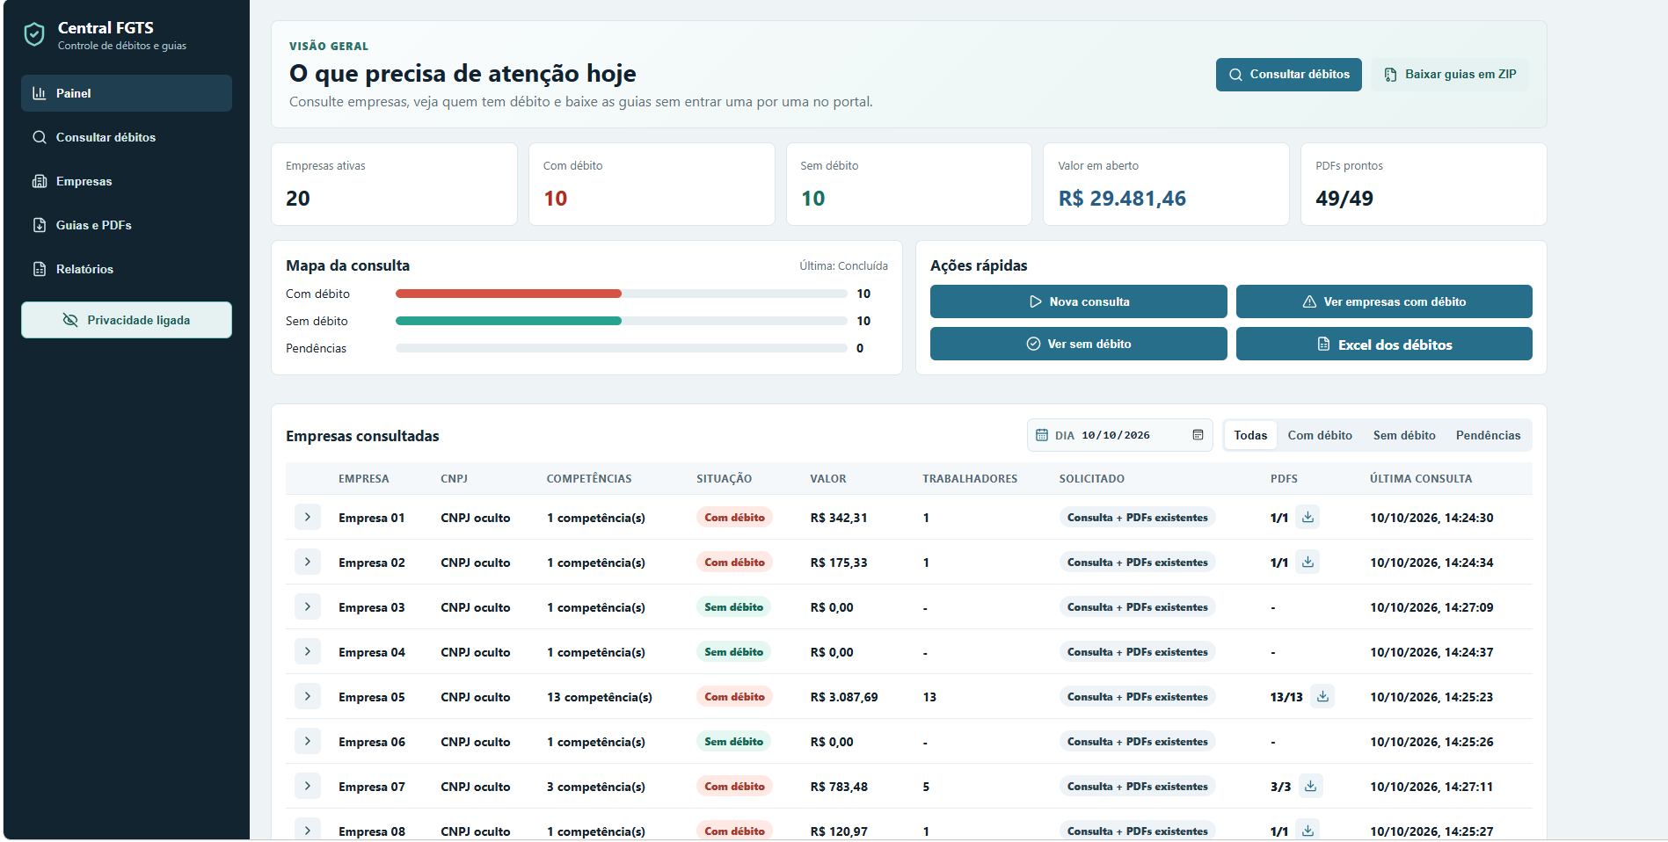Click Consulta + PDFs existentes for Empresa 06
This screenshot has height=842, width=1668.
(x=1137, y=742)
